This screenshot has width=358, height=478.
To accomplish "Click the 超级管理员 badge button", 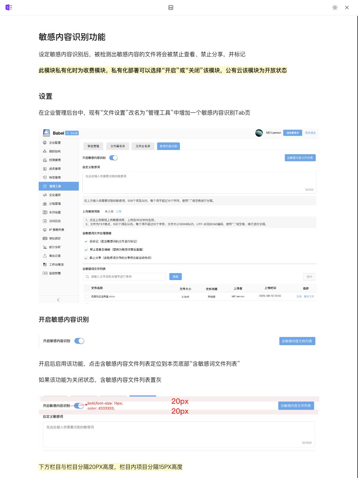I will point(292,133).
